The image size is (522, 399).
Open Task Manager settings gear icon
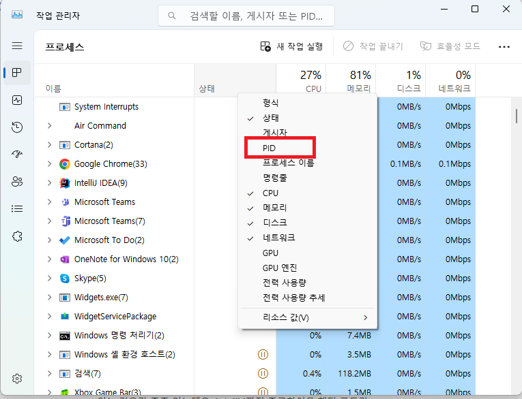pos(17,379)
